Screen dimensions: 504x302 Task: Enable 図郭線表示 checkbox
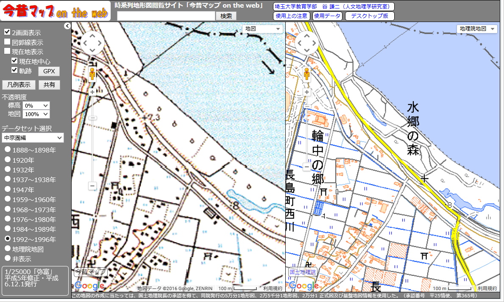coord(7,42)
